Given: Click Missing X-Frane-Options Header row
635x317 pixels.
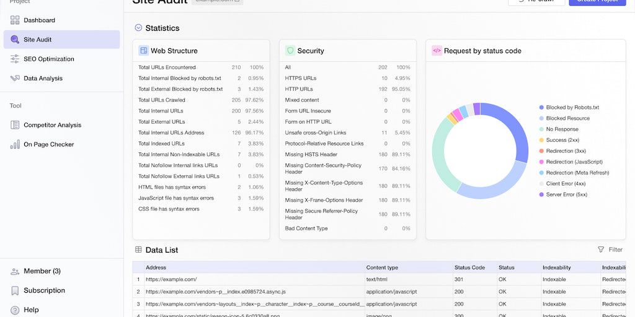Looking at the screenshot, I should point(347,201).
